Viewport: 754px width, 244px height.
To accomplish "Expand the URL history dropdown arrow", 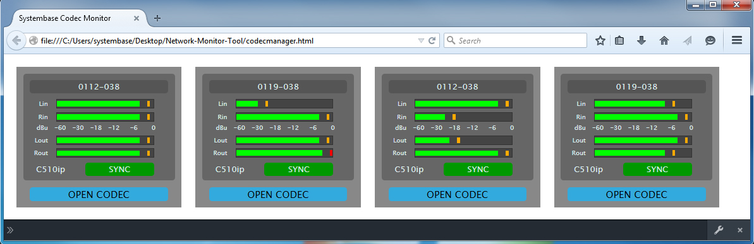I will (x=421, y=41).
